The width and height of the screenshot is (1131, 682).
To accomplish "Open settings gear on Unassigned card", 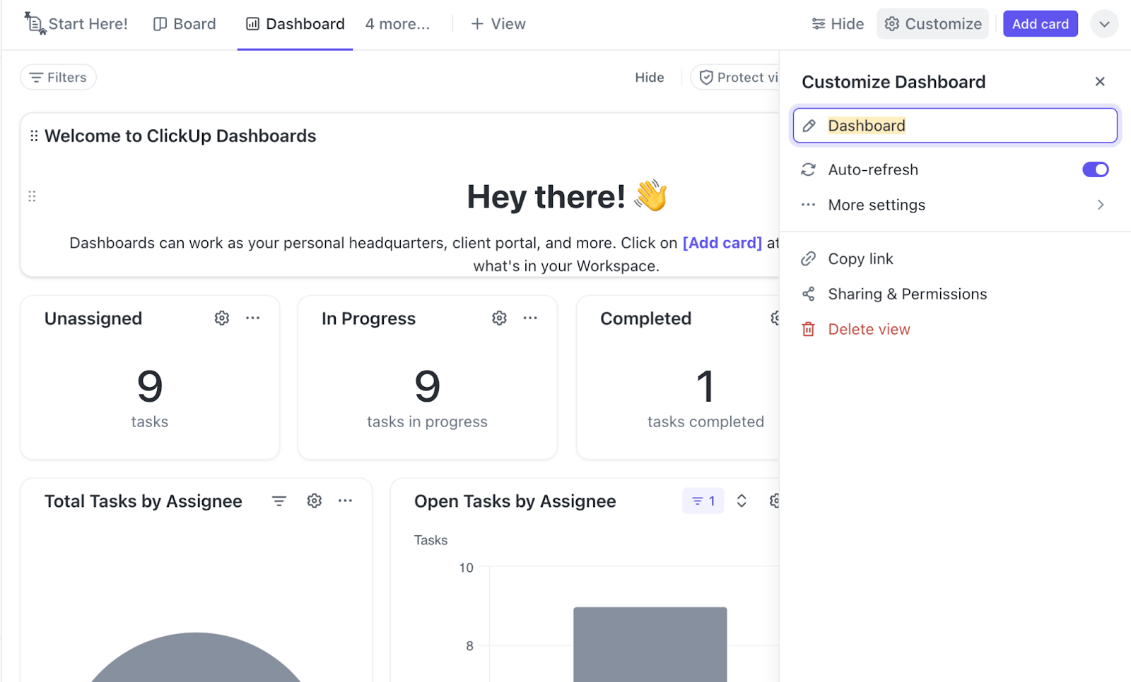I will tap(221, 318).
